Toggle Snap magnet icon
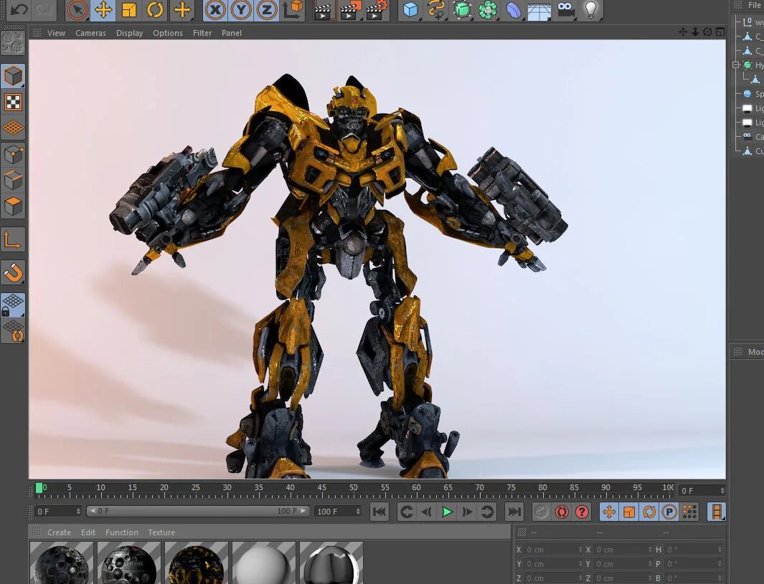 point(13,272)
